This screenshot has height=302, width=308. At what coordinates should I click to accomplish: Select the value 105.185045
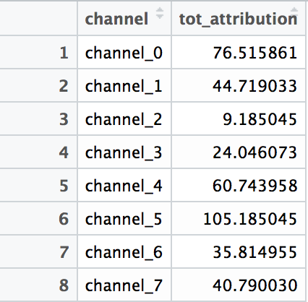coord(250,219)
